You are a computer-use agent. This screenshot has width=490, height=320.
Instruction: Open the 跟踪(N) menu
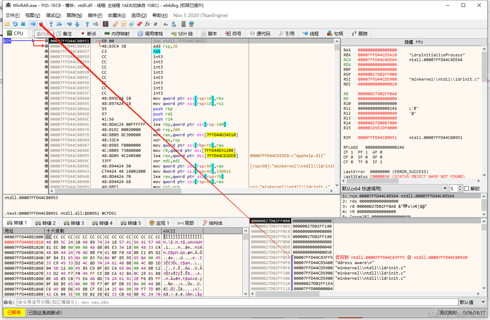coord(74,15)
